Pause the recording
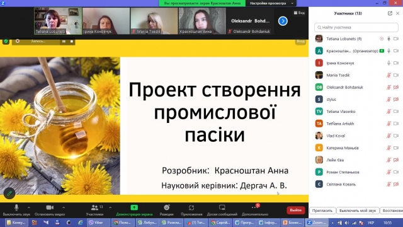The height and width of the screenshot is (227, 403). 64,41
